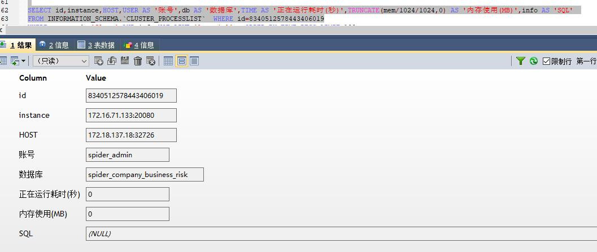597x252 pixels.
Task: Click the insert new row icon
Action: 99,61
